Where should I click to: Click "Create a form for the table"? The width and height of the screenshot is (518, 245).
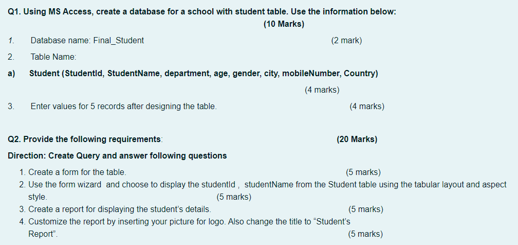click(x=77, y=172)
